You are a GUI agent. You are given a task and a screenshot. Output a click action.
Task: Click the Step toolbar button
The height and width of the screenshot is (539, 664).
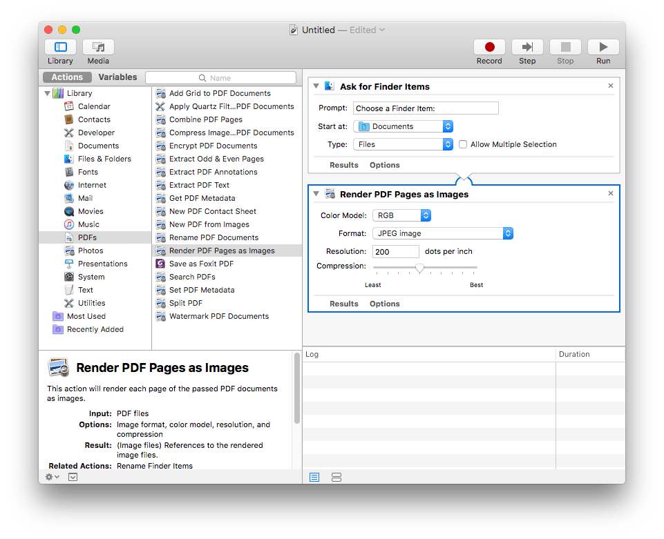pyautogui.click(x=527, y=47)
